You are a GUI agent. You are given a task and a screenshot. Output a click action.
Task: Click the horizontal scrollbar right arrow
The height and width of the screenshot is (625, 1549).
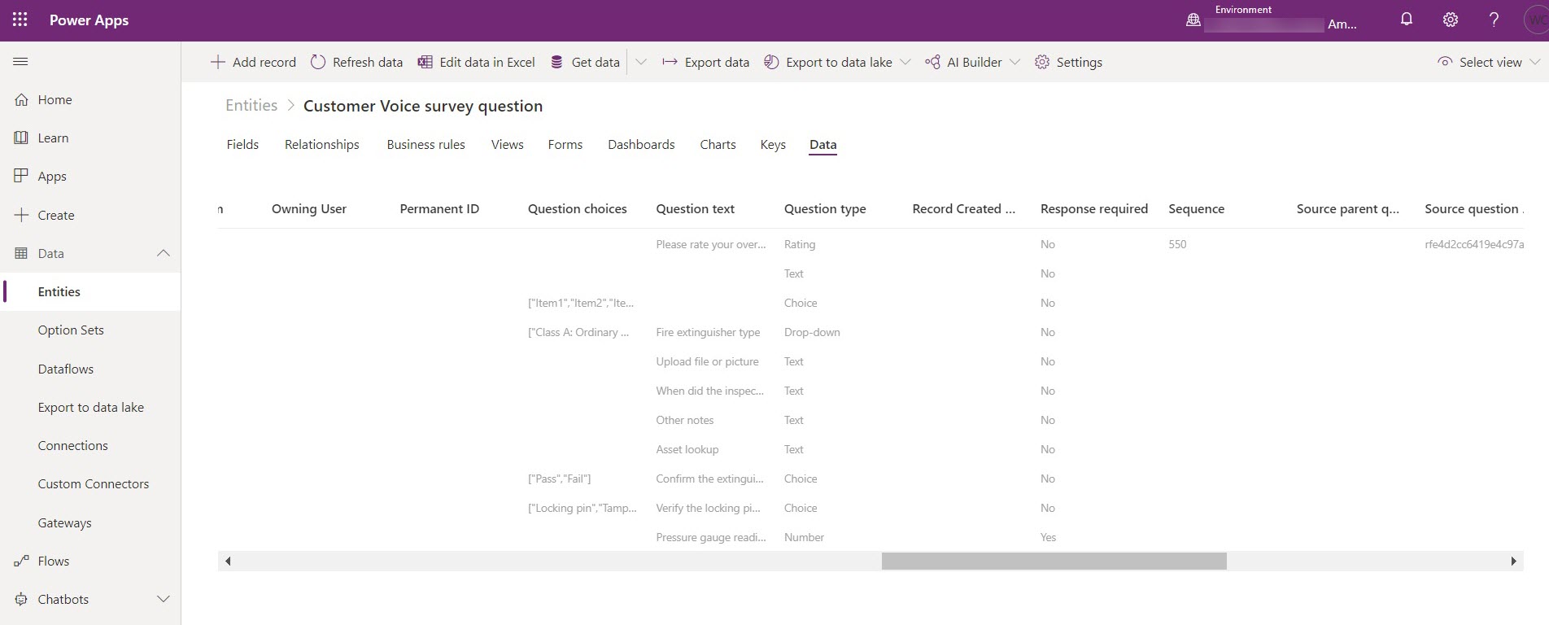[1512, 561]
